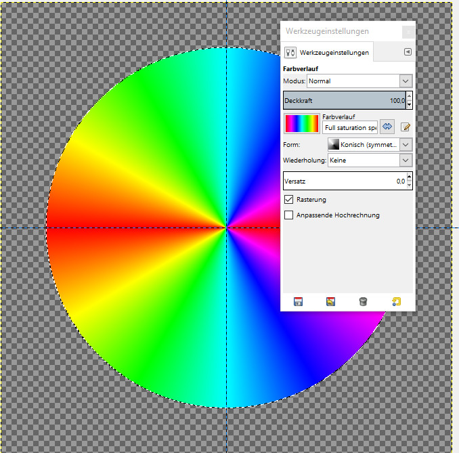
Task: Open the Modus dropdown arrow
Action: point(406,81)
